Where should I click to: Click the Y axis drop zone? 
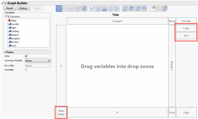[x=61, y=66]
